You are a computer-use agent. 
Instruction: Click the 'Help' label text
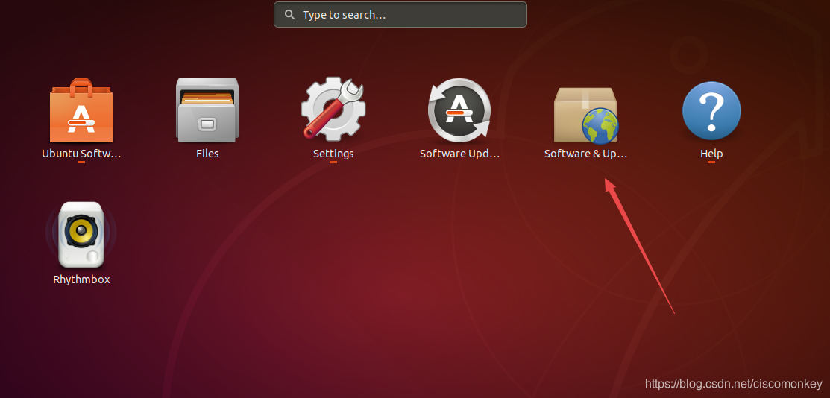pyautogui.click(x=711, y=154)
